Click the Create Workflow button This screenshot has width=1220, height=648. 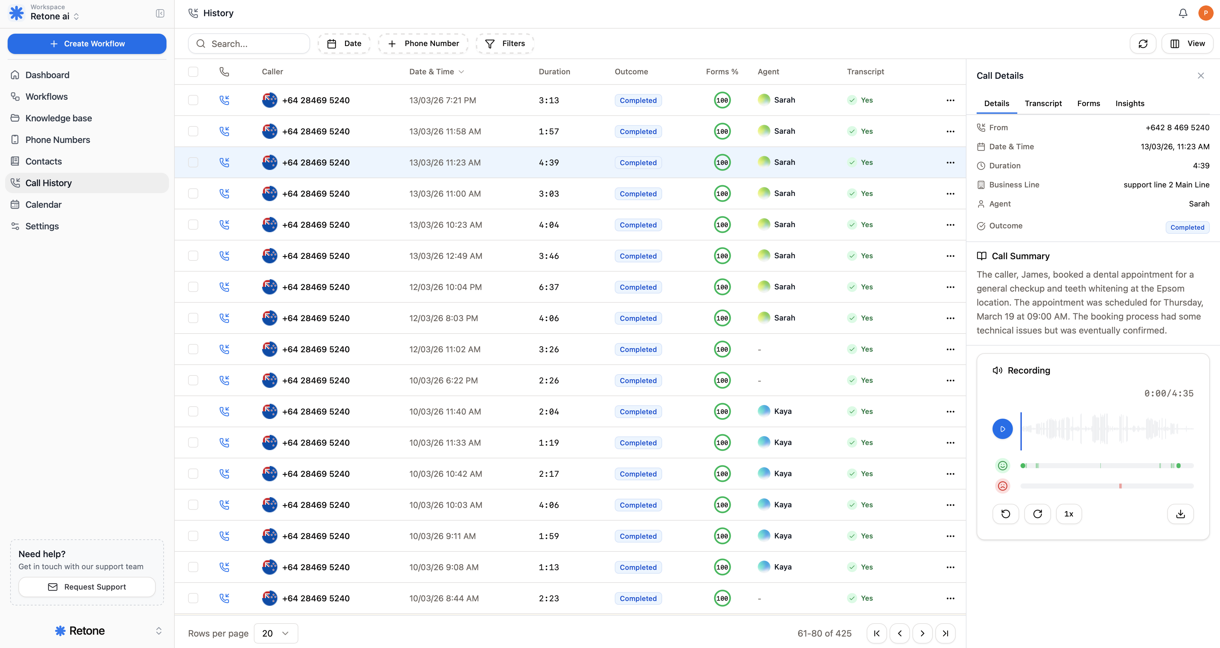click(87, 44)
